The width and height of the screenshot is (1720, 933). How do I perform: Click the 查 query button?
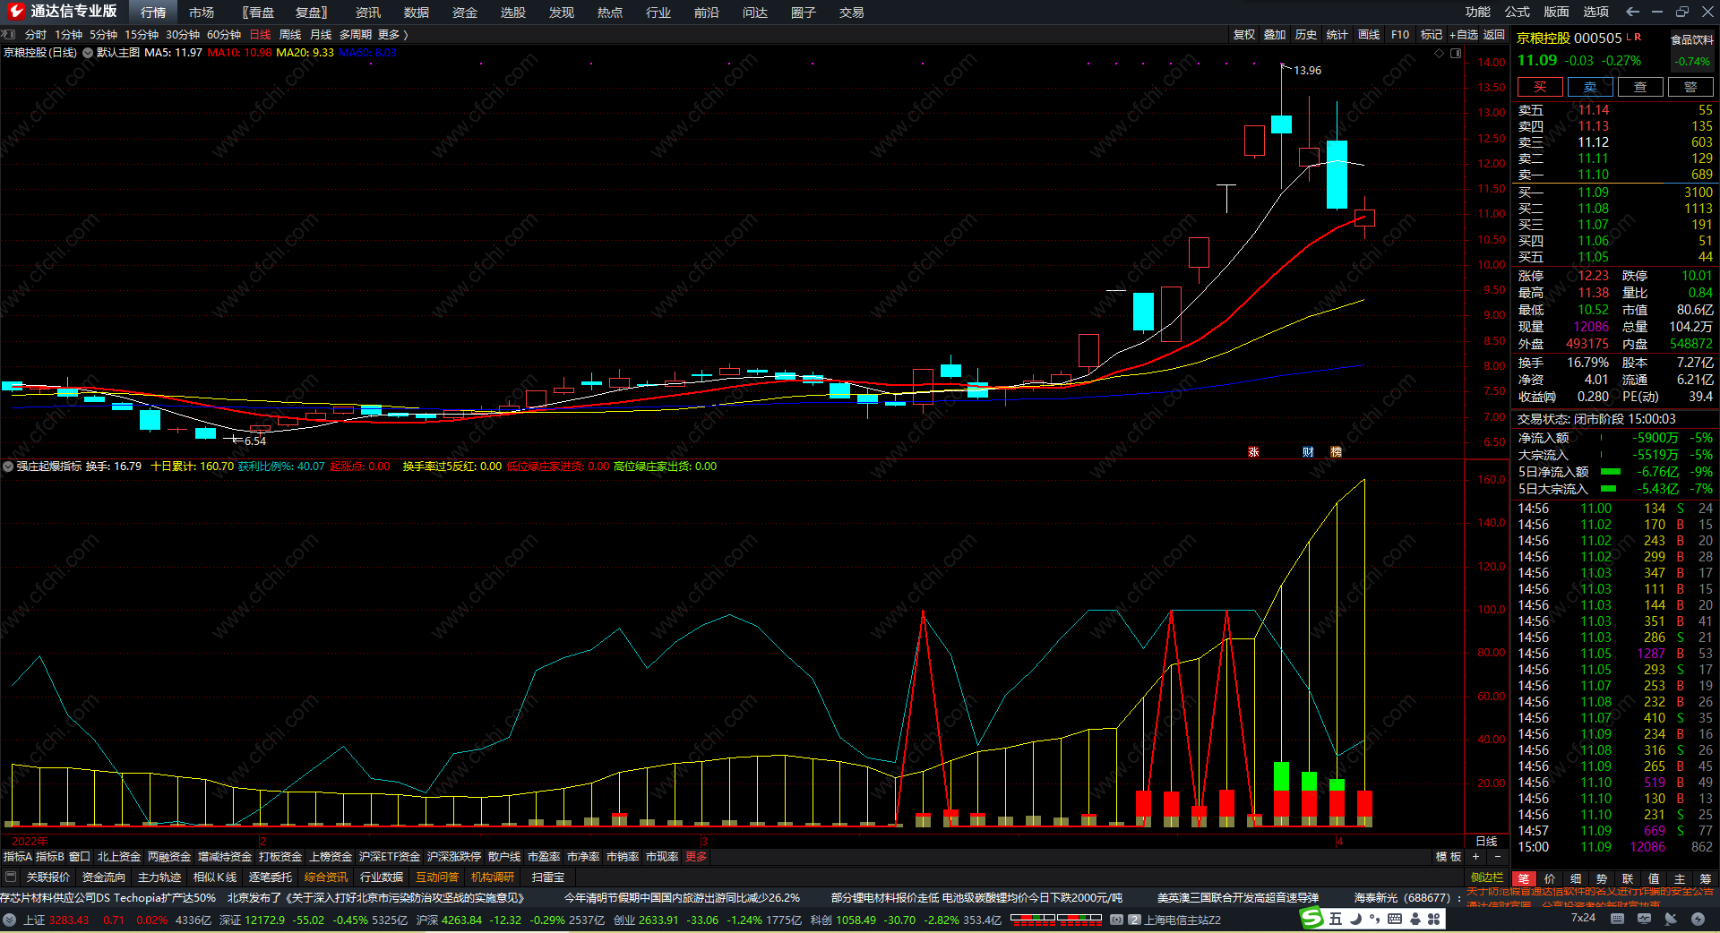1640,87
